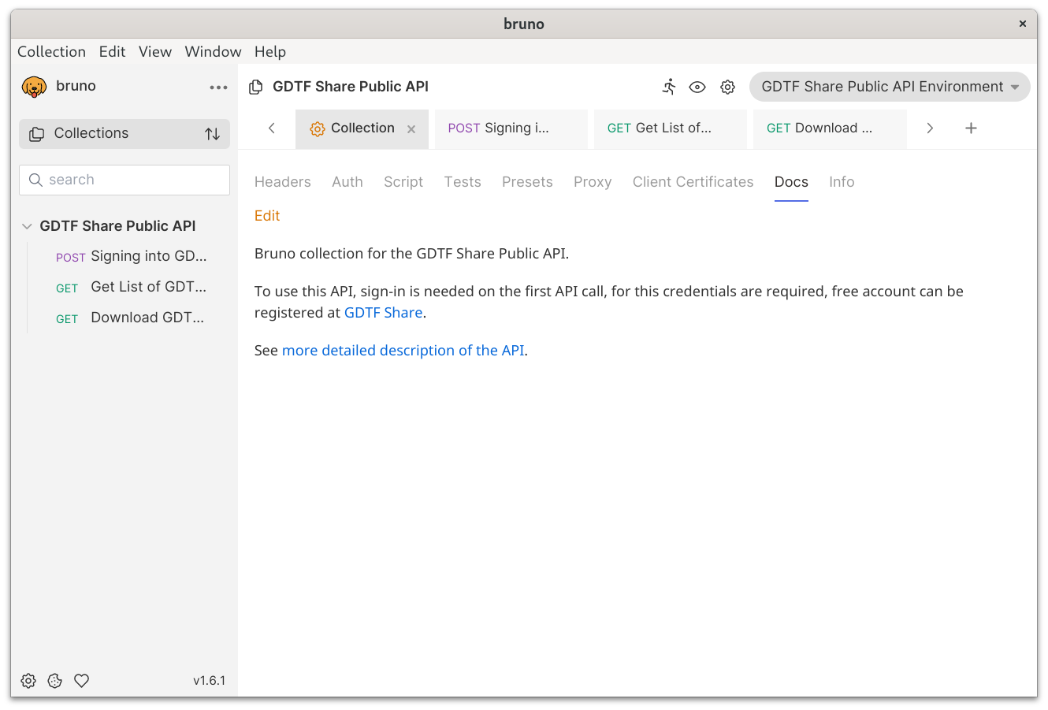Open more detailed description of the API link
This screenshot has width=1048, height=710.
(403, 351)
